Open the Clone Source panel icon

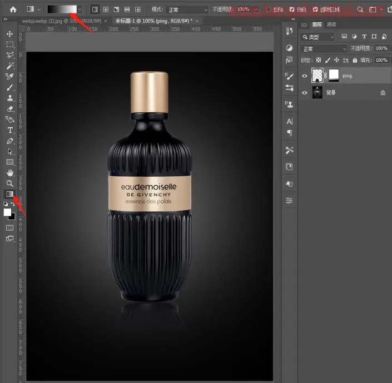point(289,105)
